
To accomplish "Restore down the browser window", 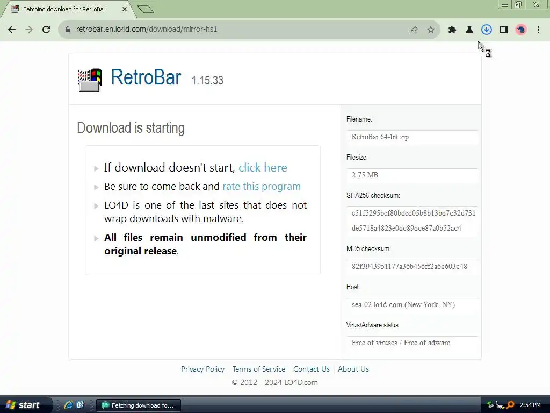I will coord(518,4).
